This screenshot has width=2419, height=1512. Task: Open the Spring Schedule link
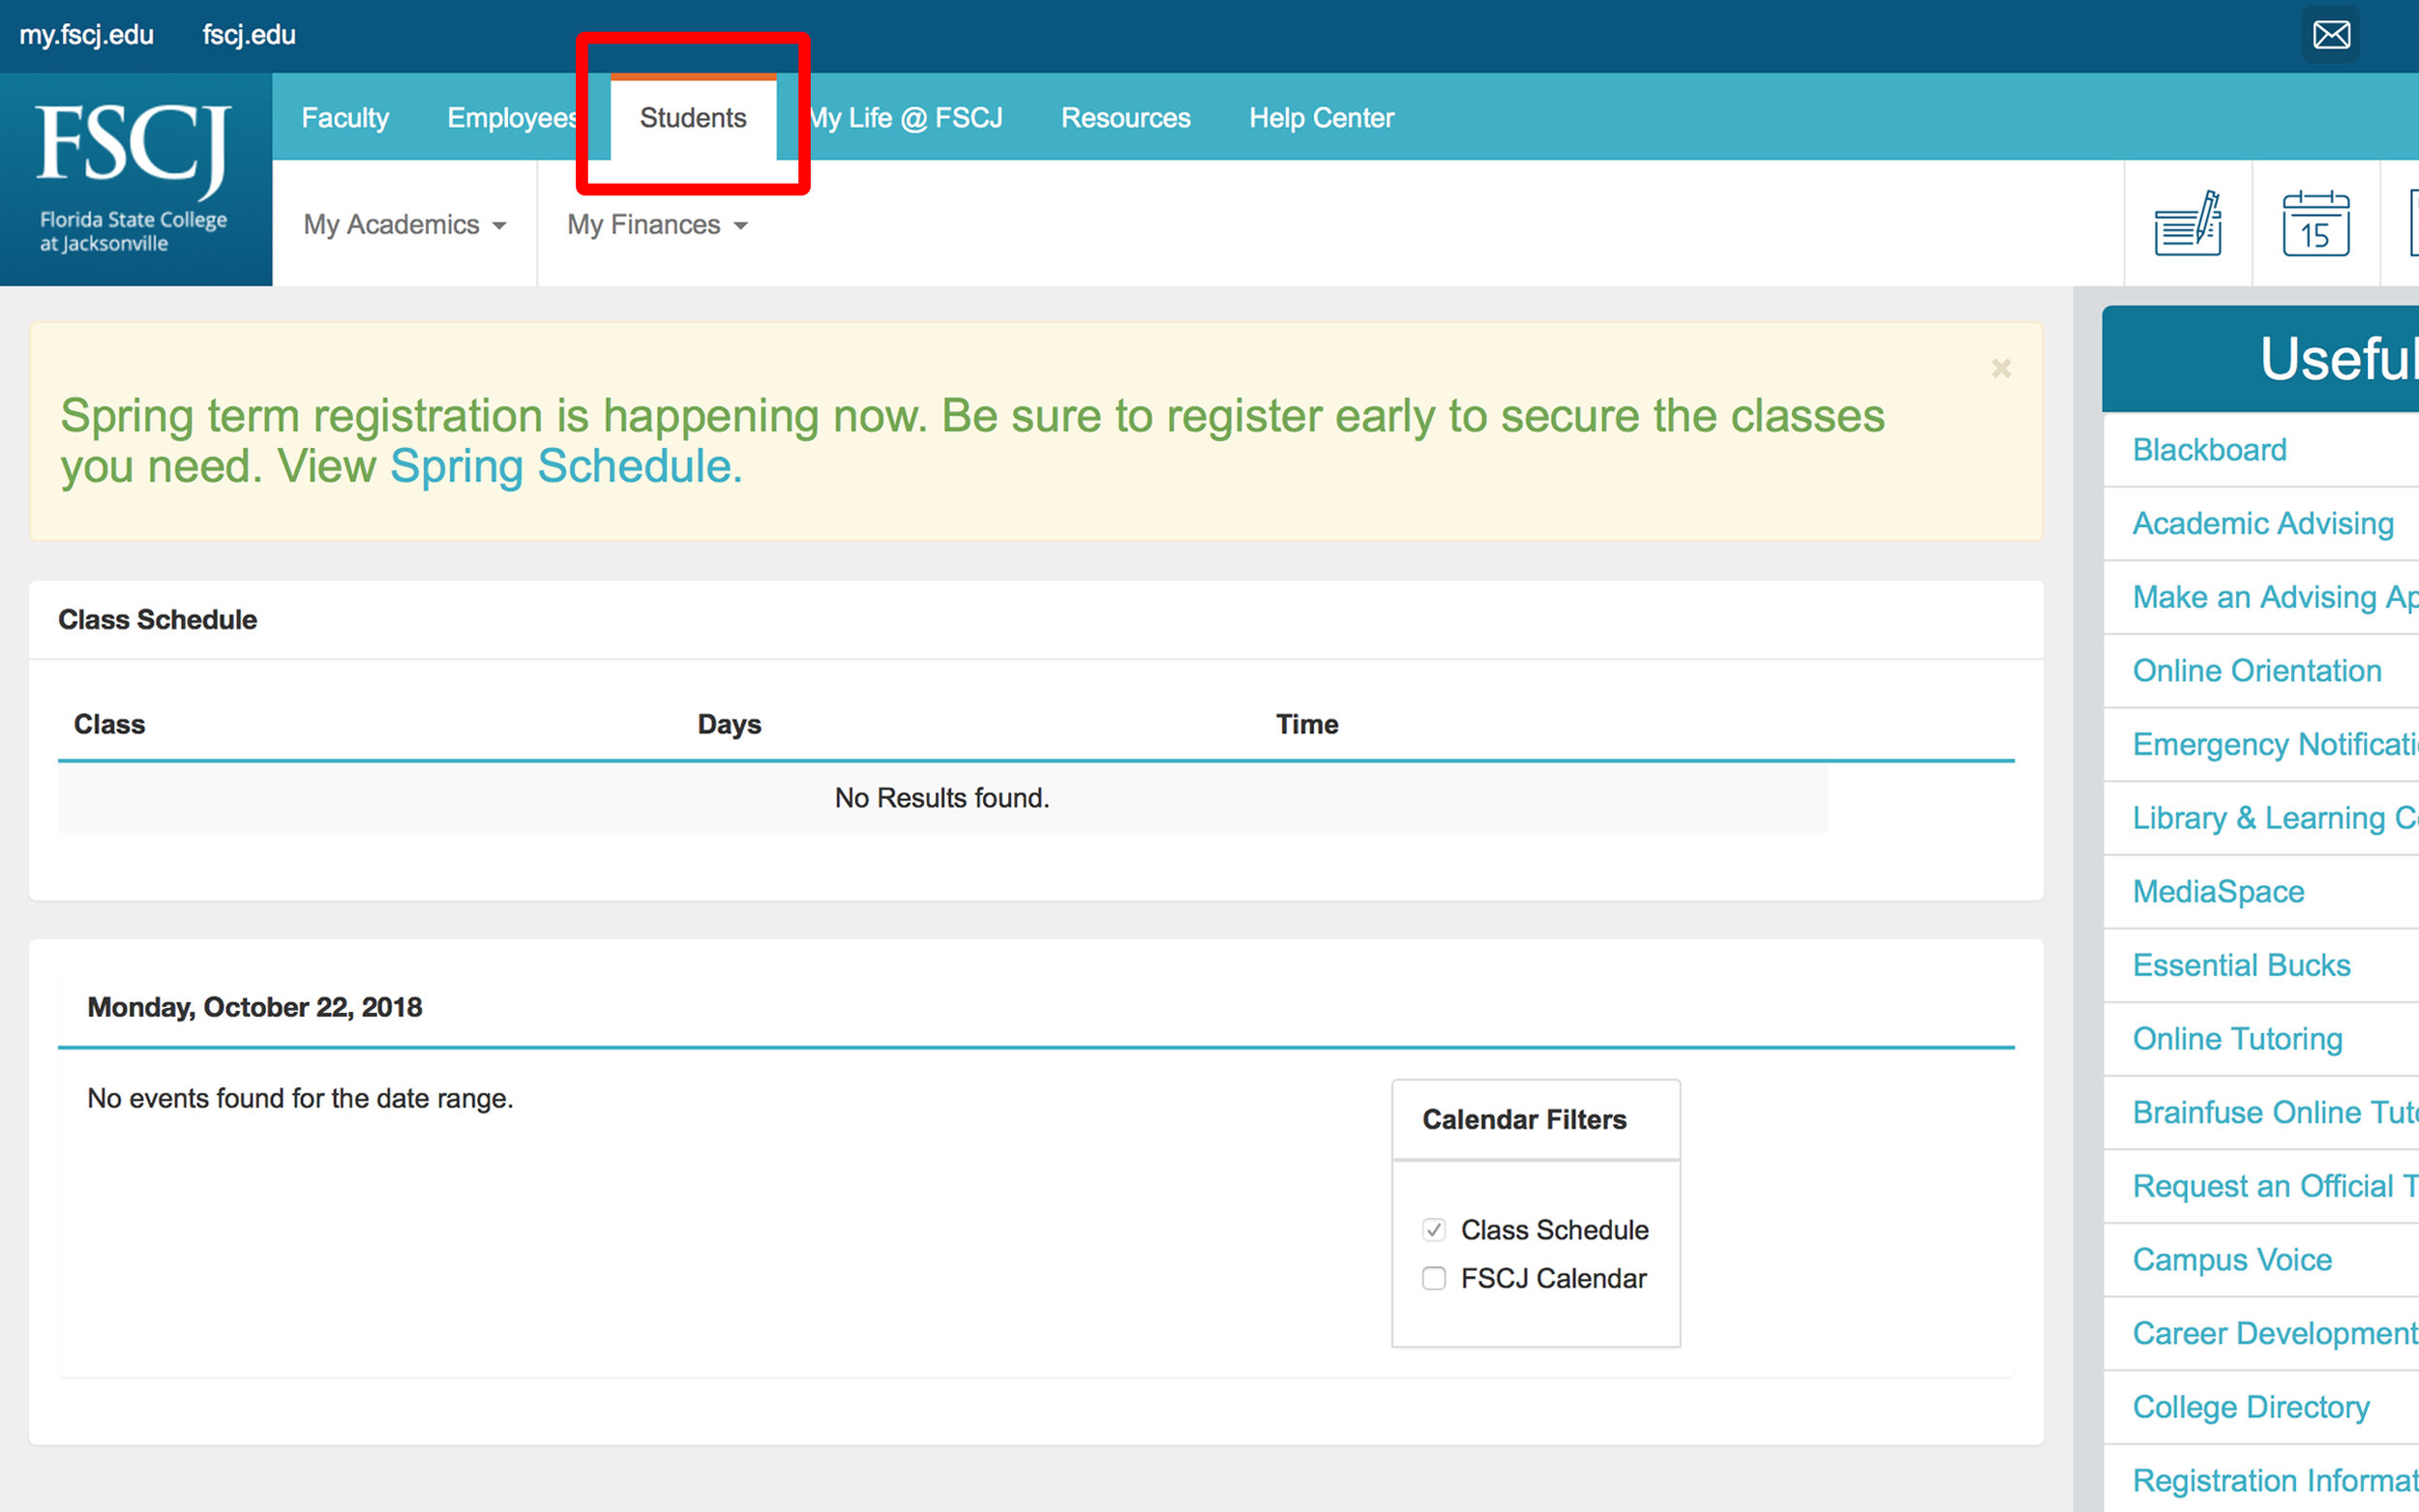click(x=565, y=466)
